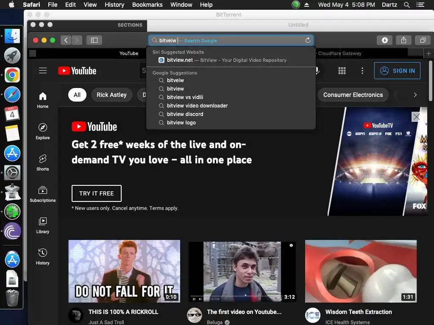
Task: Open Finder from the Dock
Action: point(12,36)
